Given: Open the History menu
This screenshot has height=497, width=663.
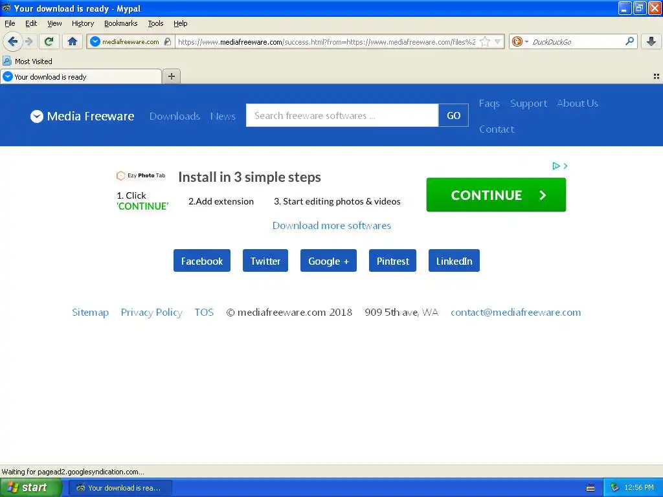Looking at the screenshot, I should pos(83,23).
